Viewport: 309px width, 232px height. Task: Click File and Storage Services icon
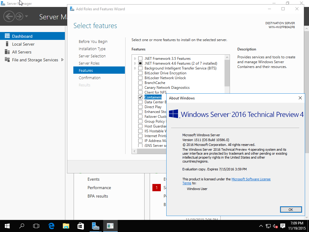point(7,60)
